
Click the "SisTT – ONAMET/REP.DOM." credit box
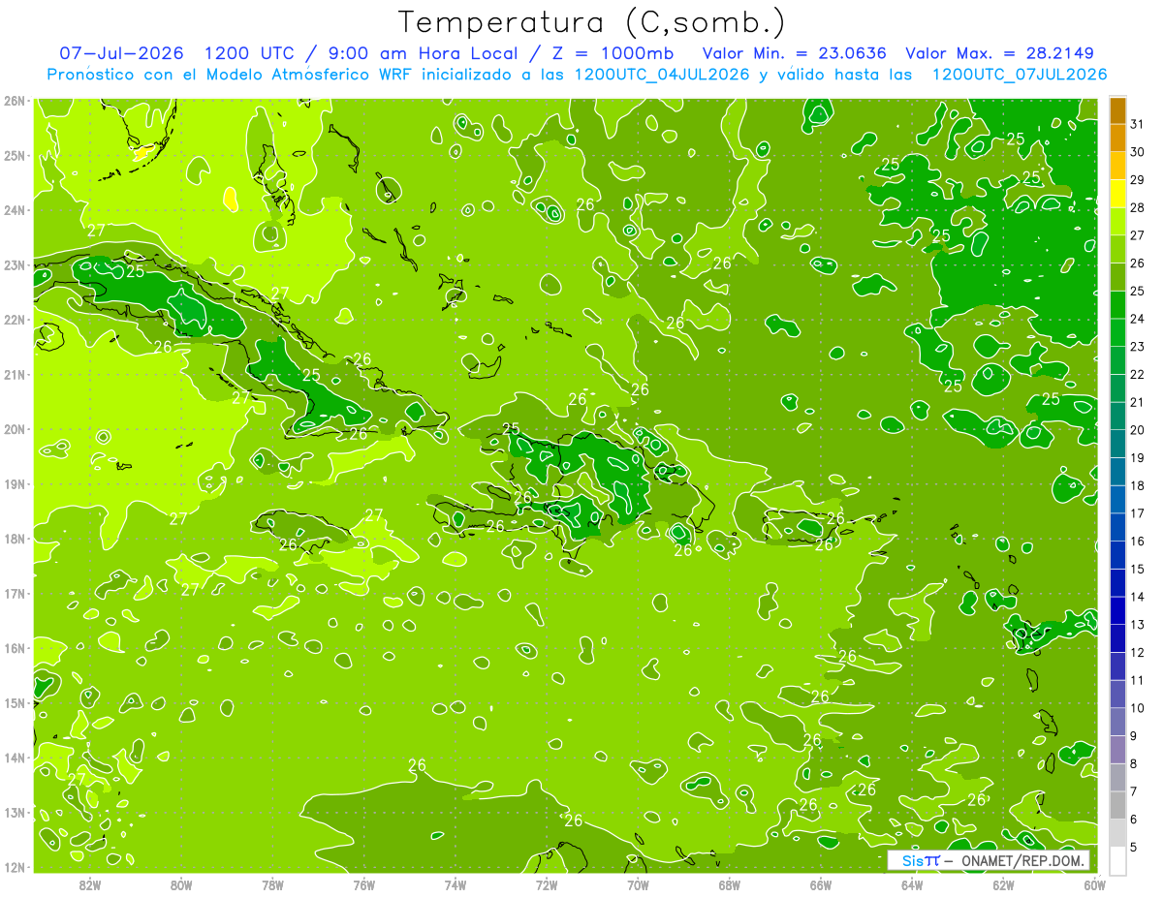tap(988, 860)
